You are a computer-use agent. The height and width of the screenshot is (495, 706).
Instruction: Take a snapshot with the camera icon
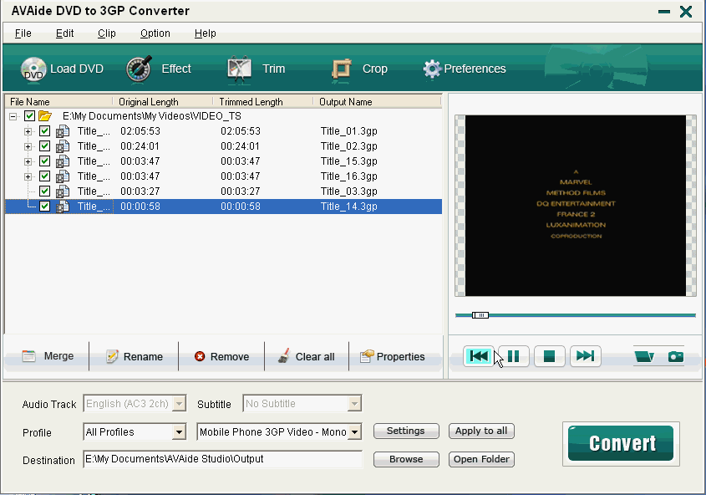675,356
